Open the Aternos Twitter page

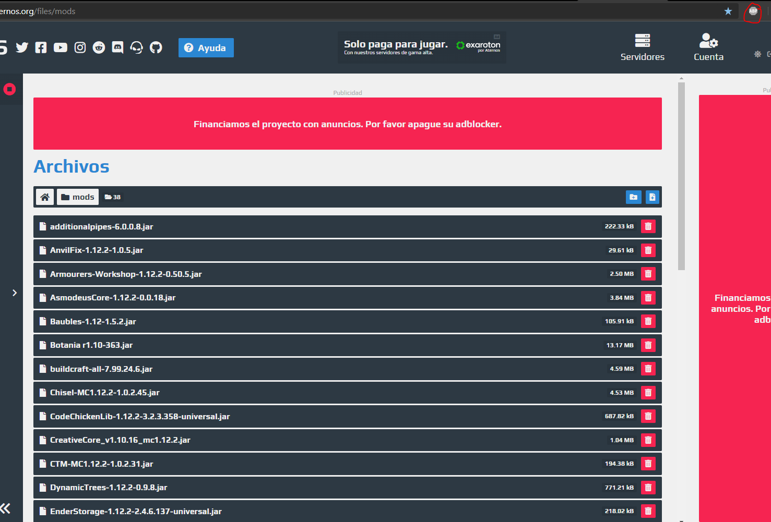coord(22,47)
